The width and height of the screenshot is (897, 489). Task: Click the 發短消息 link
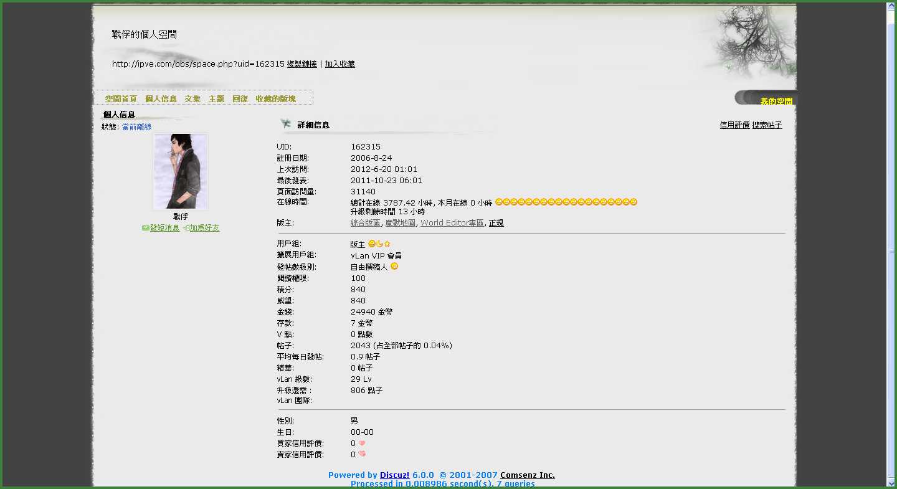(164, 228)
